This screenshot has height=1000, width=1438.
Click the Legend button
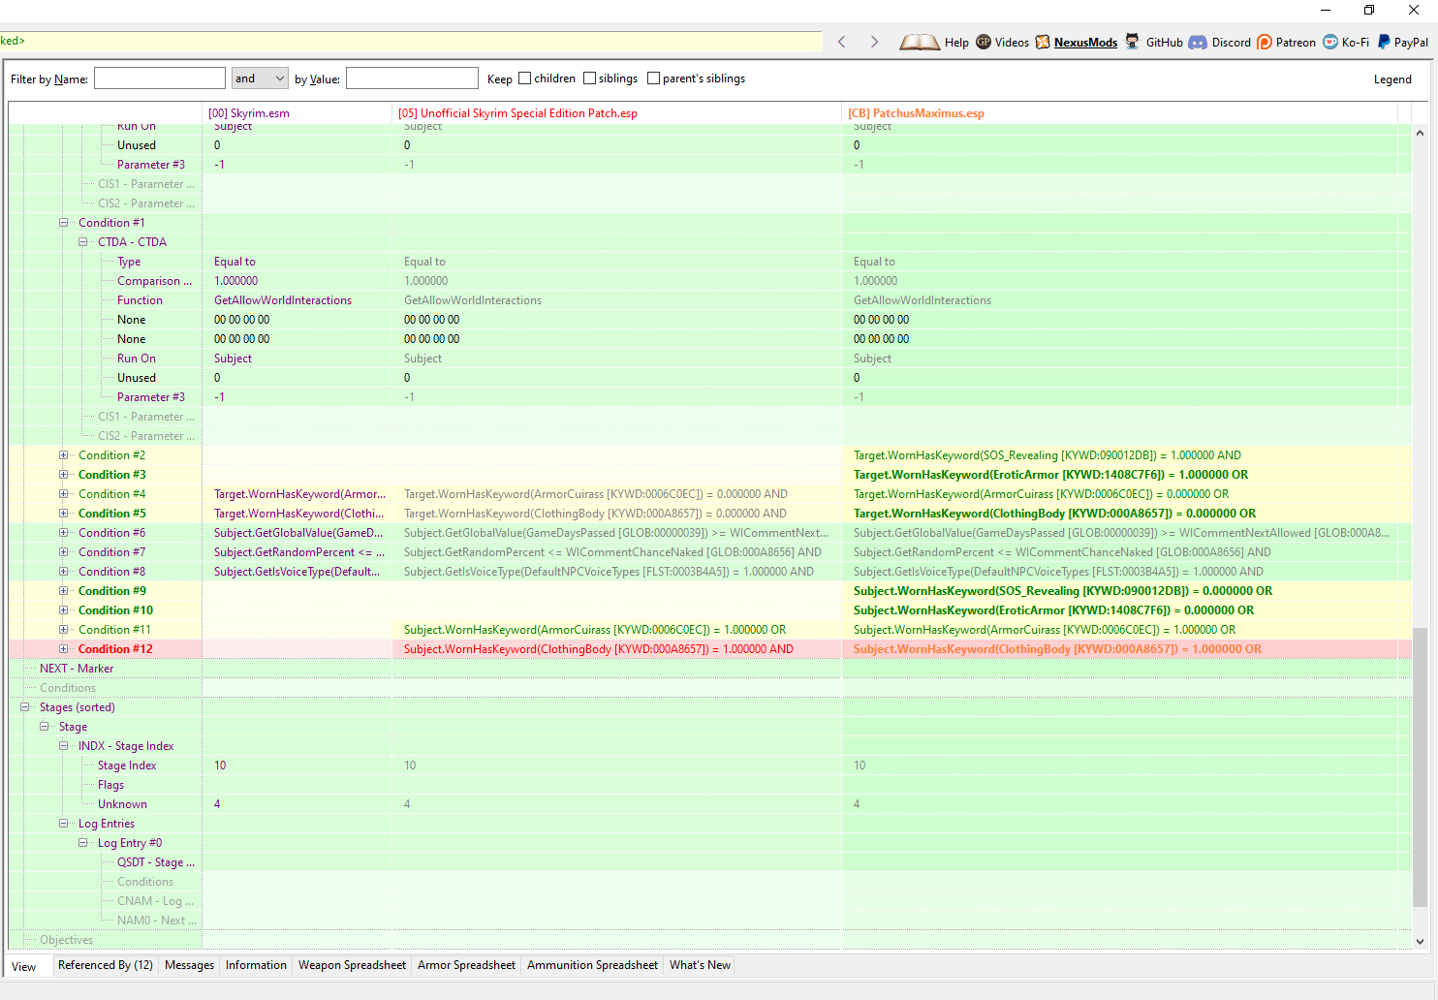tap(1392, 79)
